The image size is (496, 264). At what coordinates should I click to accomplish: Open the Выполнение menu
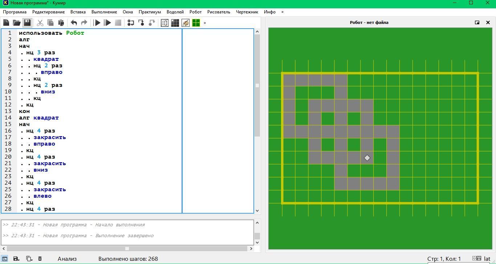tap(104, 12)
